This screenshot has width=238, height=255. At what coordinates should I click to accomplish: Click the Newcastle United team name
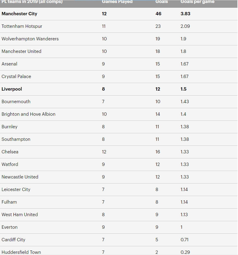[x=20, y=177]
